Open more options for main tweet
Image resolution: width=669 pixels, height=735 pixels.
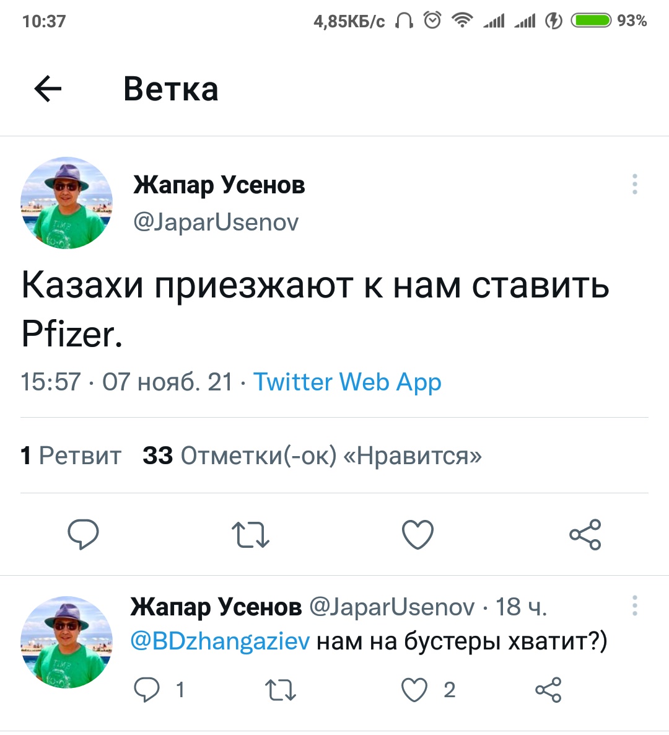(x=634, y=185)
